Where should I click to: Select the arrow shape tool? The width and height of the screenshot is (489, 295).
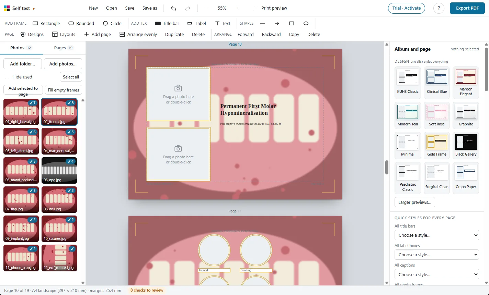pyautogui.click(x=277, y=23)
